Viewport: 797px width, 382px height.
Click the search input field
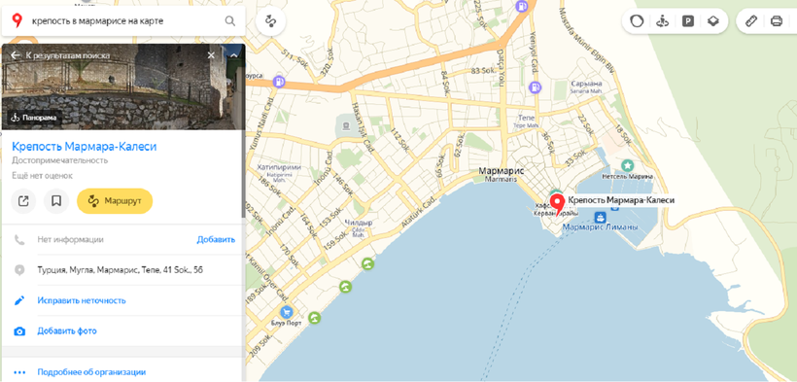click(x=124, y=21)
